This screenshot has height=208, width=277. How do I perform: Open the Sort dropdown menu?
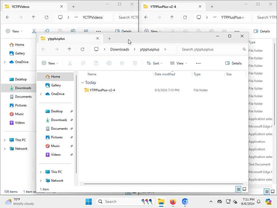(x=154, y=63)
